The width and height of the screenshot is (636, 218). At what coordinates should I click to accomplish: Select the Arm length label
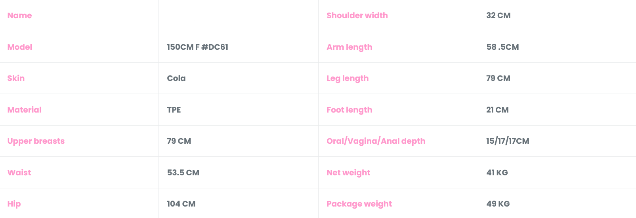click(x=349, y=47)
